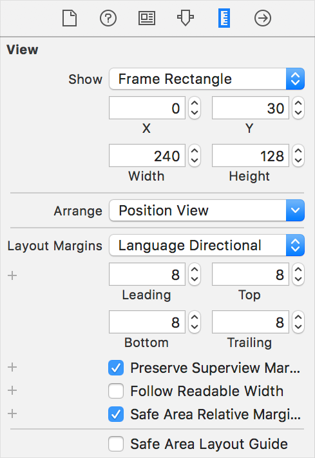This screenshot has height=458, width=315.
Task: Click the Height input field
Action: [x=250, y=155]
